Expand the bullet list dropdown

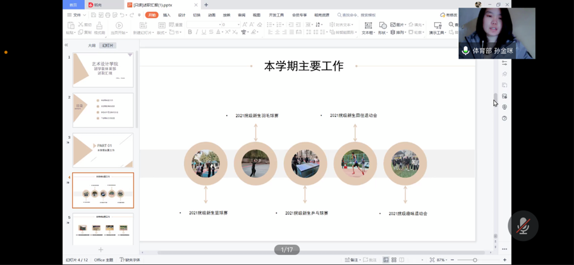(x=274, y=25)
